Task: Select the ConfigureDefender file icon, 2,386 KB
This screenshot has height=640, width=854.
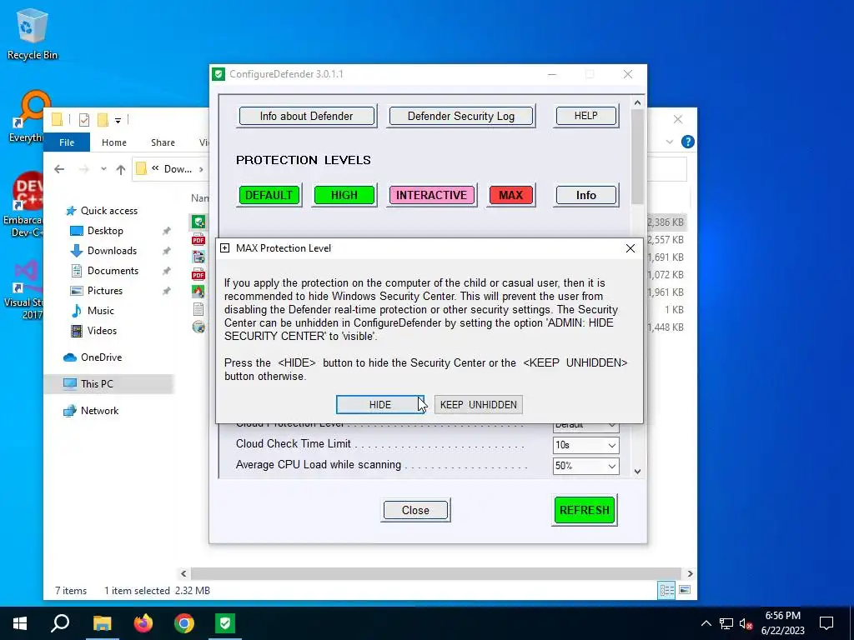Action: [198, 222]
